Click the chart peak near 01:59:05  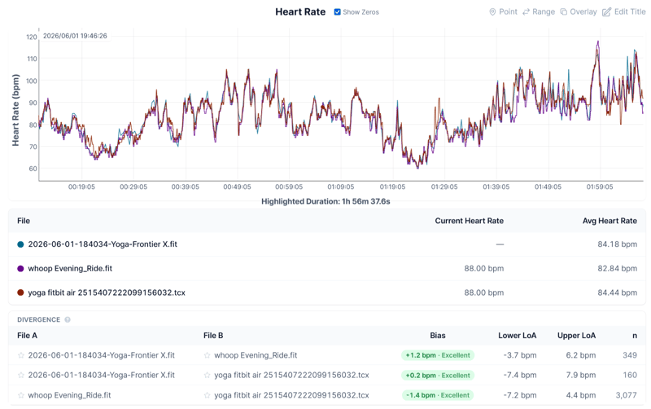[598, 42]
